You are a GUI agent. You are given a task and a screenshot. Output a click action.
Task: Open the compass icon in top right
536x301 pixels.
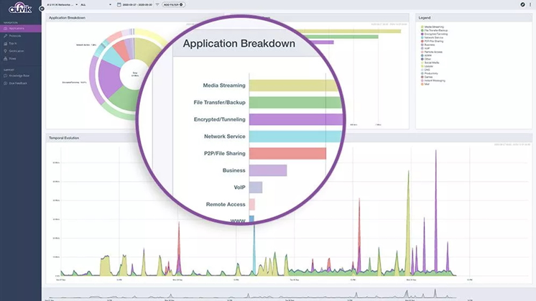click(522, 4)
